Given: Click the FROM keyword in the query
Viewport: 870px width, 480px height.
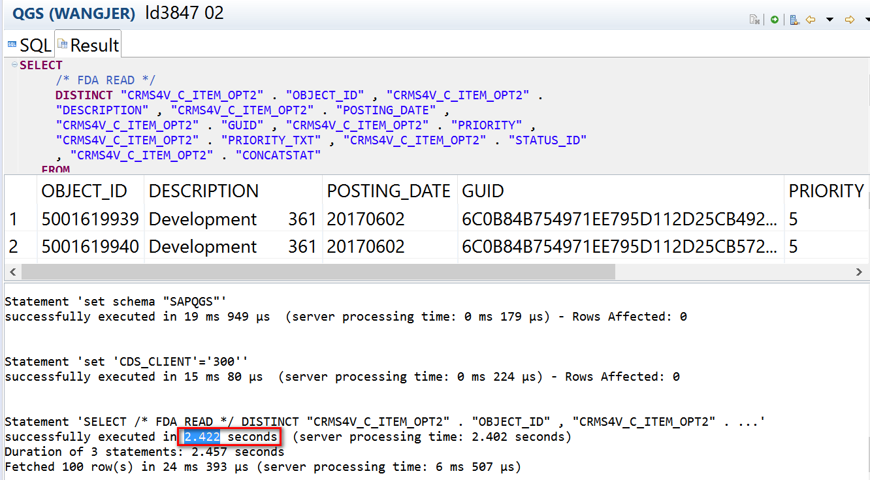Looking at the screenshot, I should tap(55, 170).
